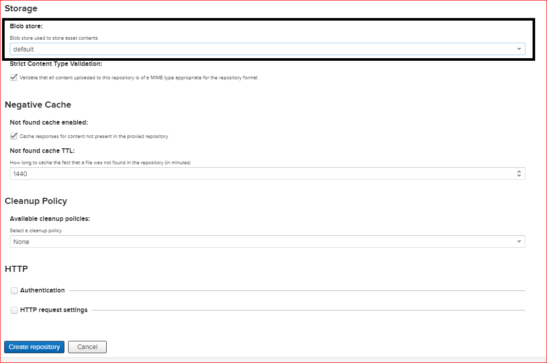Click the MIME type validation description text
547x363 pixels.
(x=138, y=78)
